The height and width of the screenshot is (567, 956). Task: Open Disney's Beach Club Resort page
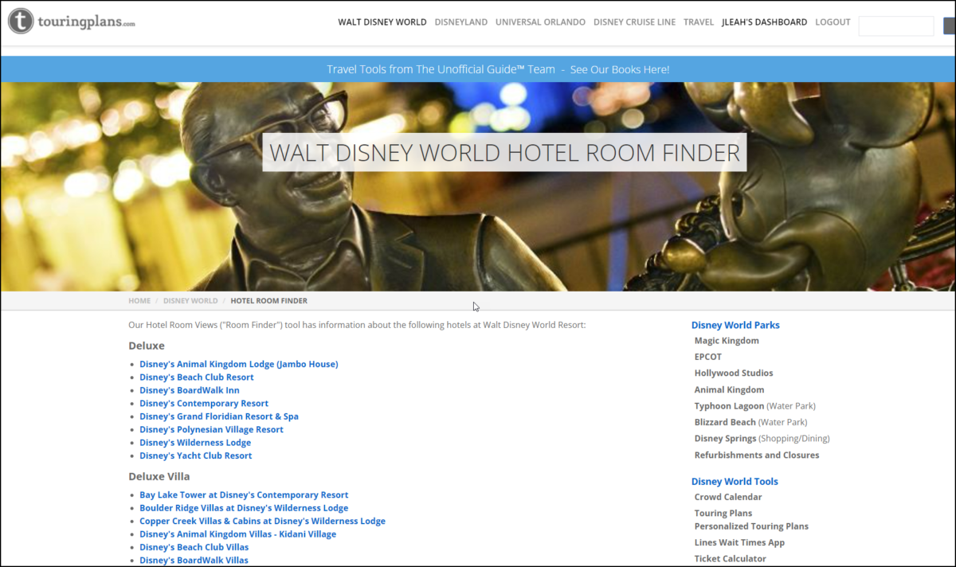point(196,377)
